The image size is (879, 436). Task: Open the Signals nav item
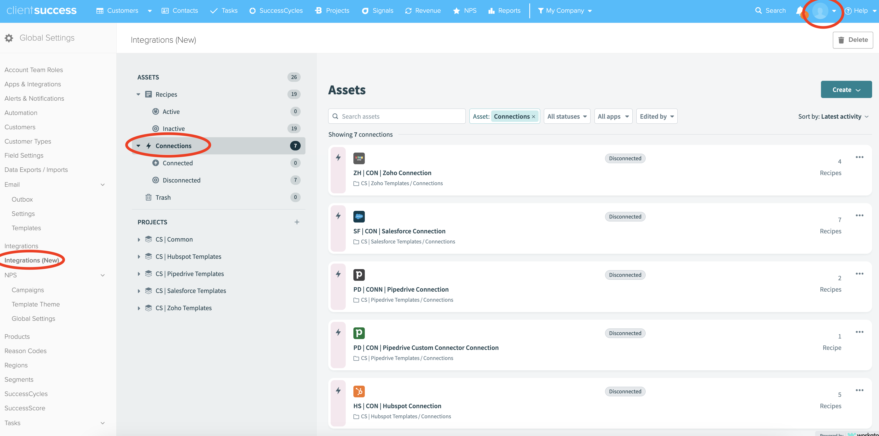[x=378, y=11]
